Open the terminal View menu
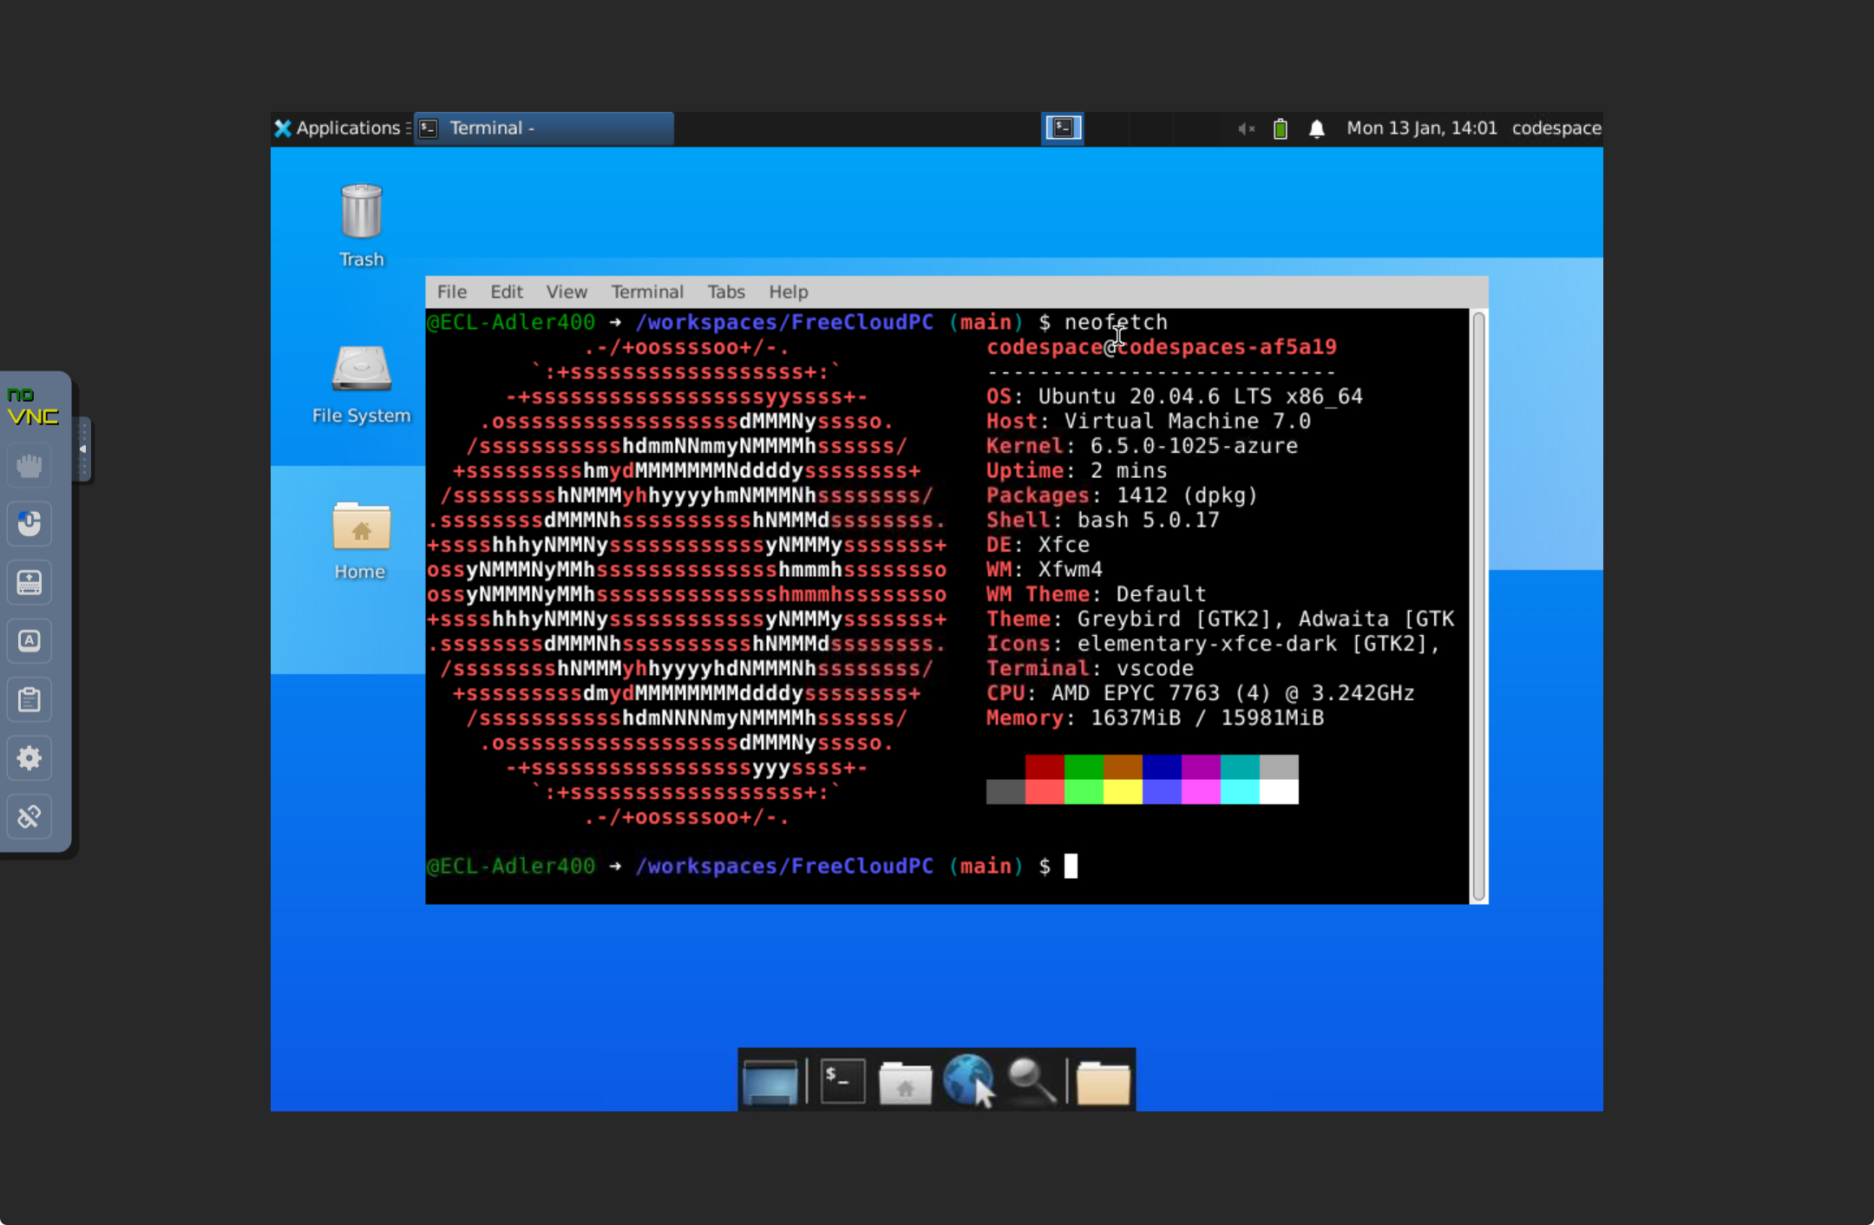1874x1225 pixels. pos(567,292)
